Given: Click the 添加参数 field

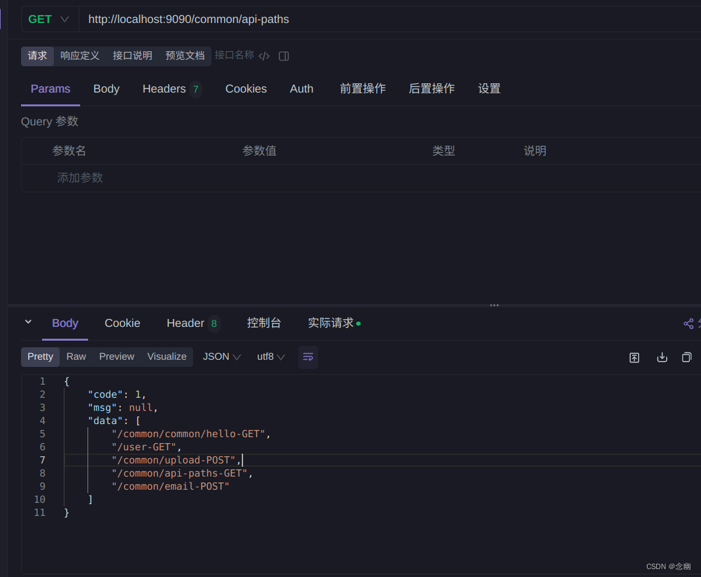Looking at the screenshot, I should pyautogui.click(x=80, y=178).
